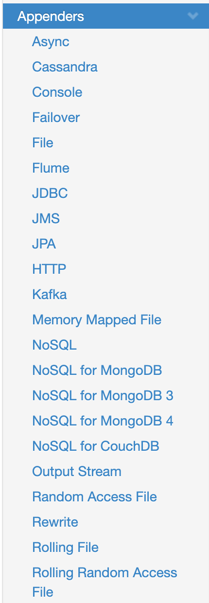Go to the Kafka appender

[x=50, y=295]
